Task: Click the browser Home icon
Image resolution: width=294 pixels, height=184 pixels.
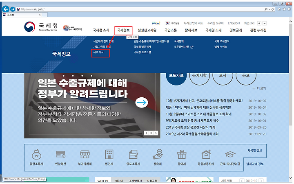Action: pos(279,9)
